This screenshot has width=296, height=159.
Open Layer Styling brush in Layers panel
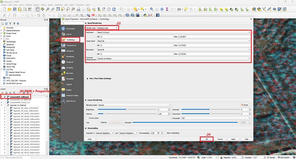2,93
